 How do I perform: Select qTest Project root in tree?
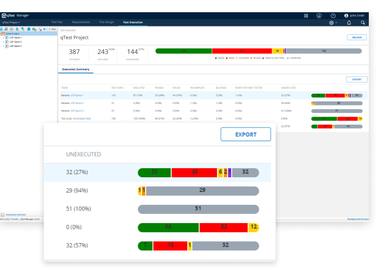coord(13,34)
